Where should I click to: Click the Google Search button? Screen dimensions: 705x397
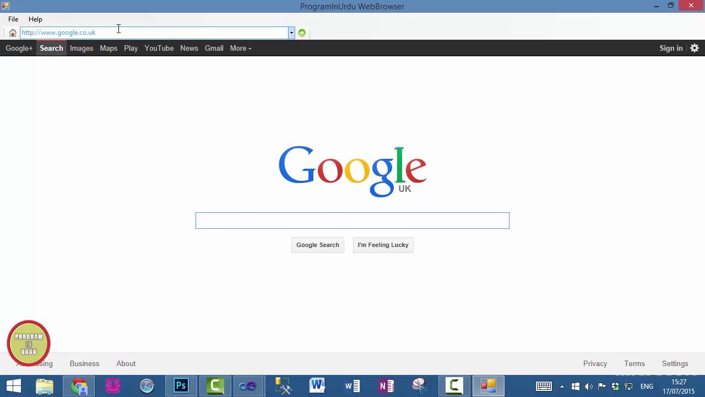coord(318,245)
